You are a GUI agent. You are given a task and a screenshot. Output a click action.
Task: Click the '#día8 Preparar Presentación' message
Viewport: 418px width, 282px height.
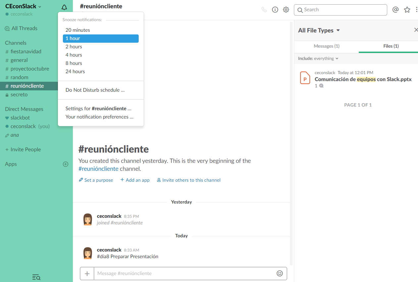[x=127, y=257]
